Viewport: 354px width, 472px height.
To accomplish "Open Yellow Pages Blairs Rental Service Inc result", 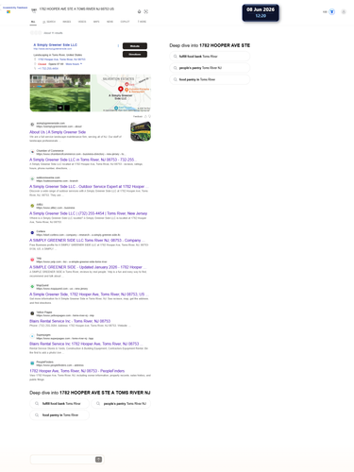I will [70, 321].
